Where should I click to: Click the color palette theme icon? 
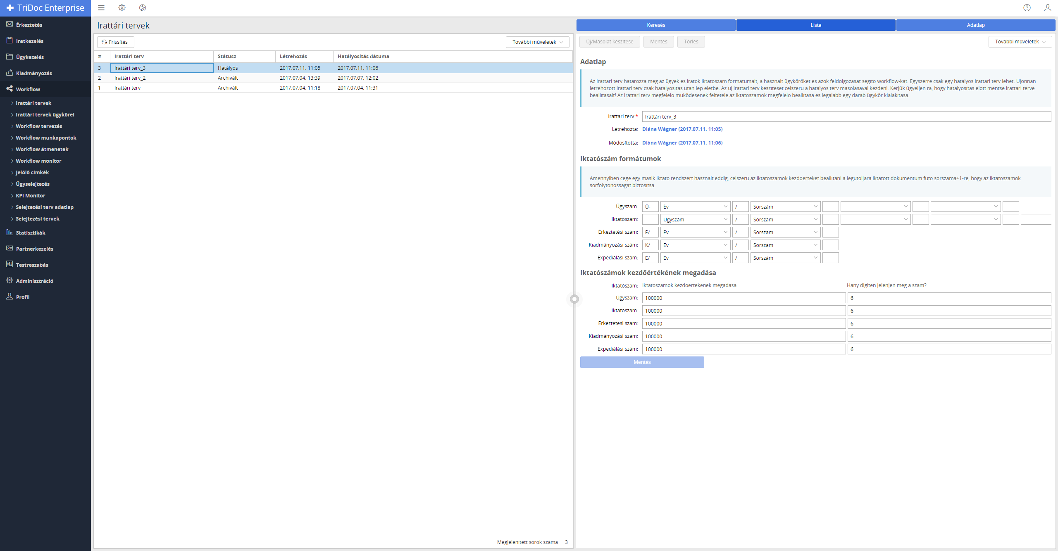pyautogui.click(x=143, y=8)
